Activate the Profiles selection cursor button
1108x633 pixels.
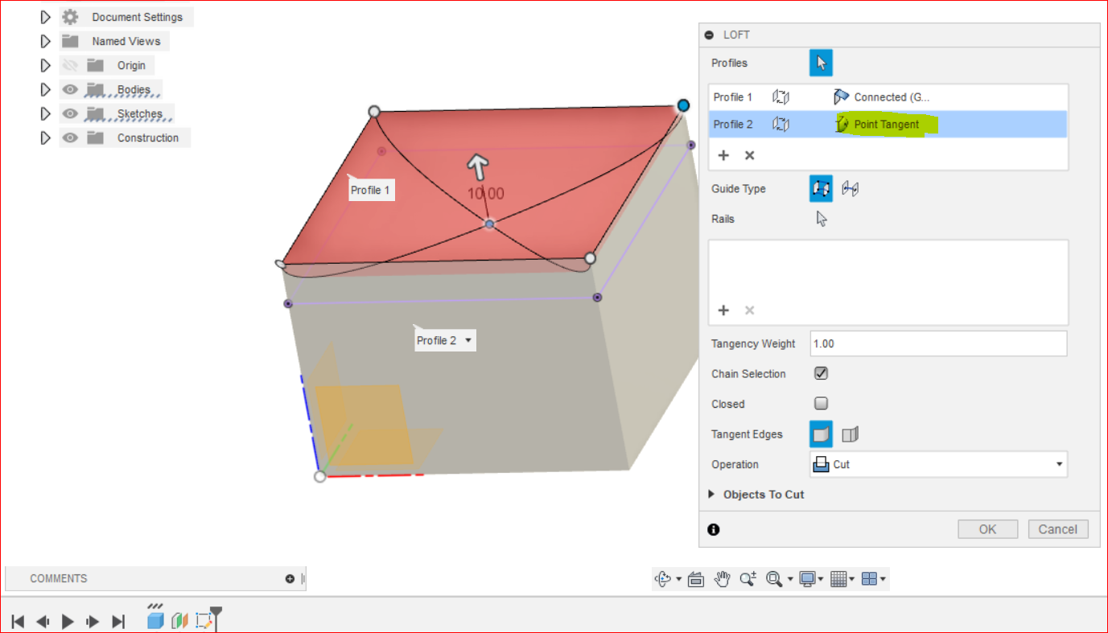pyautogui.click(x=821, y=63)
